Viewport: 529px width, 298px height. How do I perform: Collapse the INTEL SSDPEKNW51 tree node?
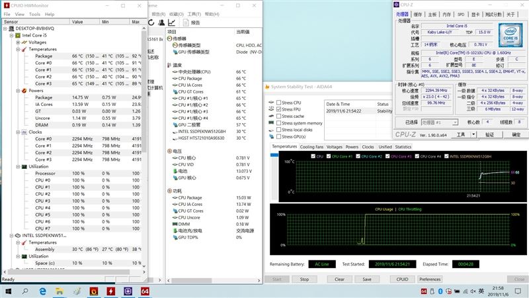pyautogui.click(x=11, y=236)
